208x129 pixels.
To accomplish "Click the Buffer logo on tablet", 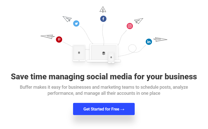I will 79,53.
